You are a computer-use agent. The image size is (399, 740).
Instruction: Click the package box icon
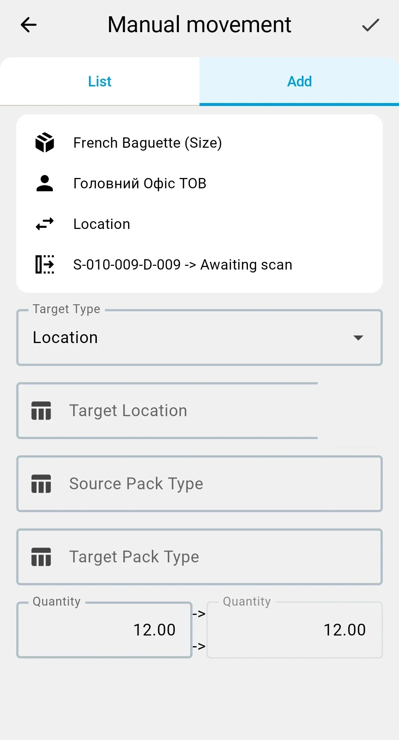(45, 143)
